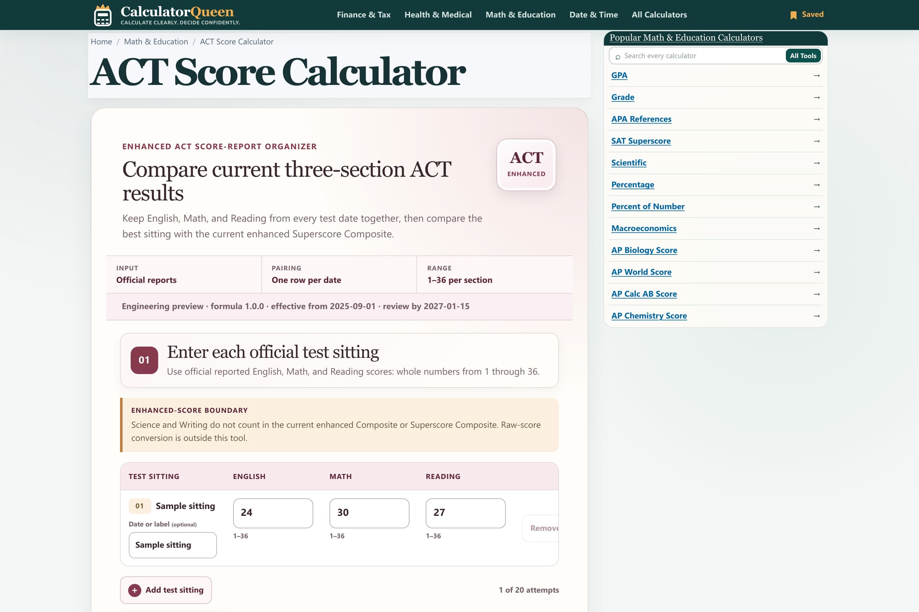Click the arrow next to Scientific
The image size is (919, 612).
pos(816,163)
